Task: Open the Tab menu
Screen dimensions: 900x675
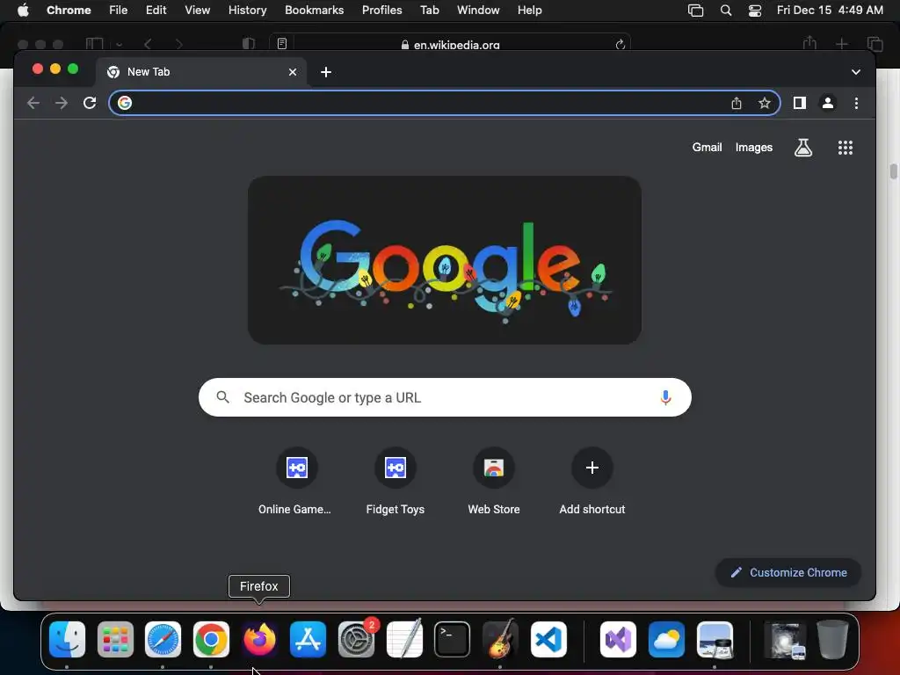Action: (429, 10)
